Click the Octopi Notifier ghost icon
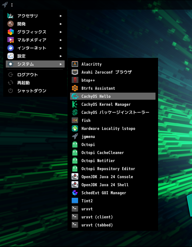 pos(75,160)
